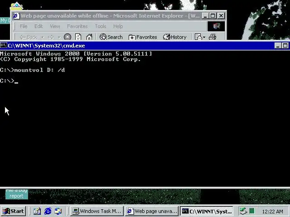Click the green CPU usage tray icon
Viewport: 290px width, 217px height.
tap(252, 211)
